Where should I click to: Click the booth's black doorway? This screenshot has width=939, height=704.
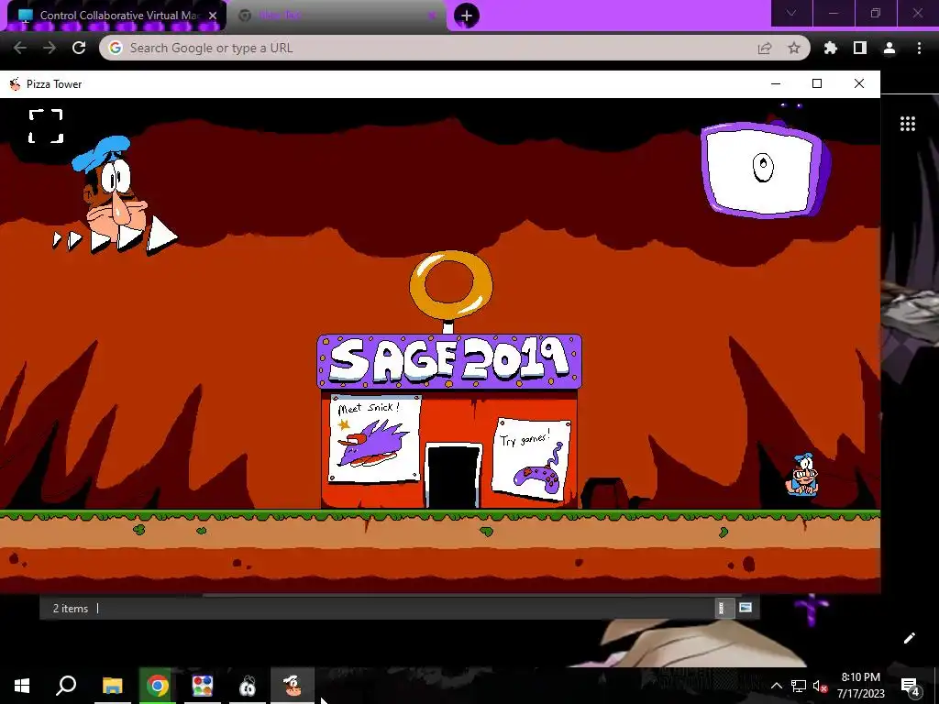[x=453, y=477]
